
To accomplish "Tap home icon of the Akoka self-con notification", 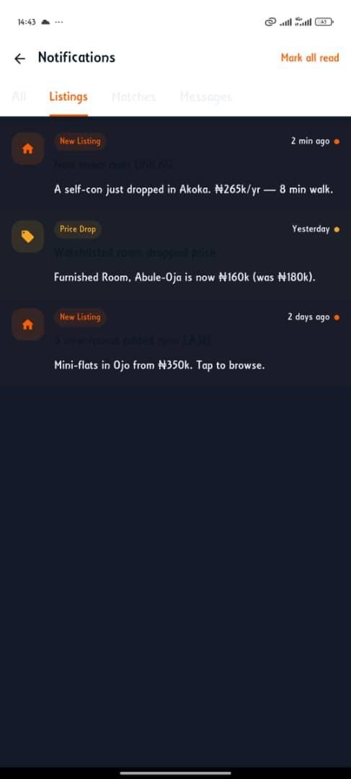I will click(28, 149).
